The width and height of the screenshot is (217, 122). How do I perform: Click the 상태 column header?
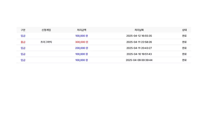184,30
